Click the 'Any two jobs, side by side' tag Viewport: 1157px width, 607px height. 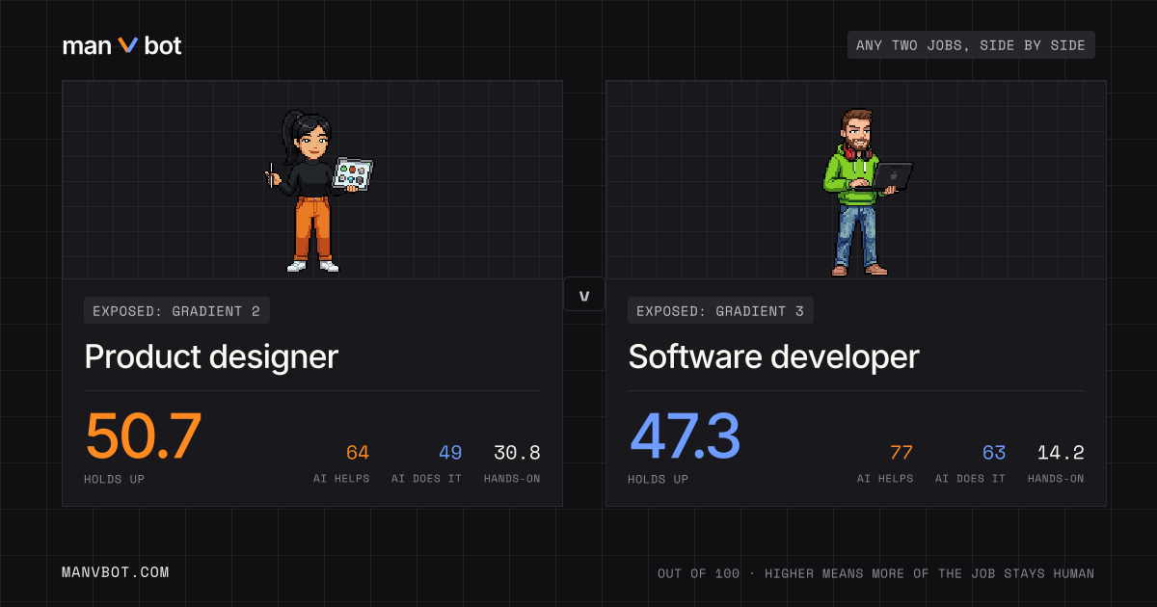click(x=971, y=45)
